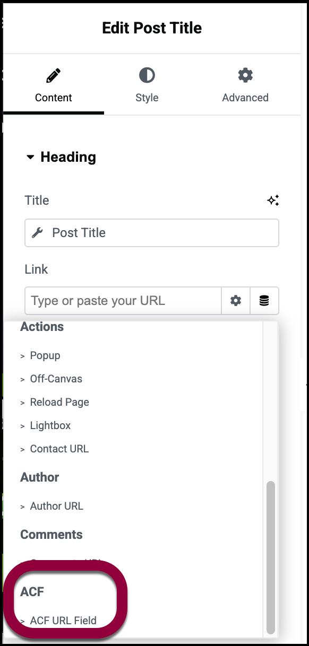
Task: Click the wrench icon in Title field
Action: [37, 233]
